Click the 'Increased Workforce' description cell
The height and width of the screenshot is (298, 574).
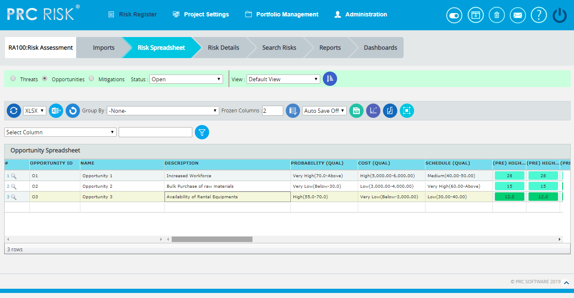point(227,176)
